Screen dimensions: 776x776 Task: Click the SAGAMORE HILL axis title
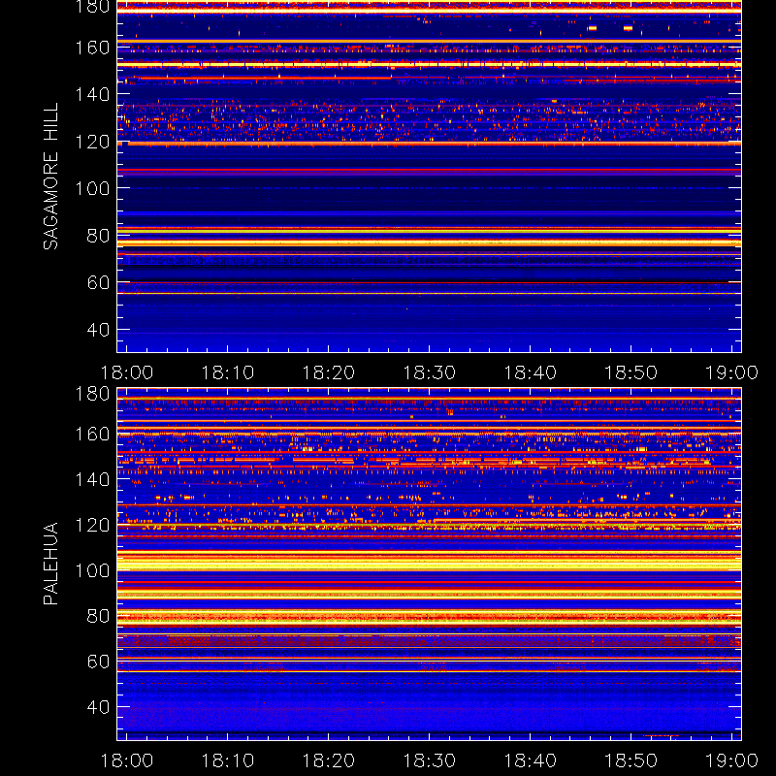pyautogui.click(x=51, y=177)
